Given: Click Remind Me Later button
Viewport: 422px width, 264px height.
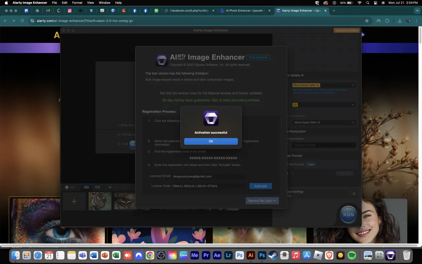Looking at the screenshot, I should tap(262, 201).
